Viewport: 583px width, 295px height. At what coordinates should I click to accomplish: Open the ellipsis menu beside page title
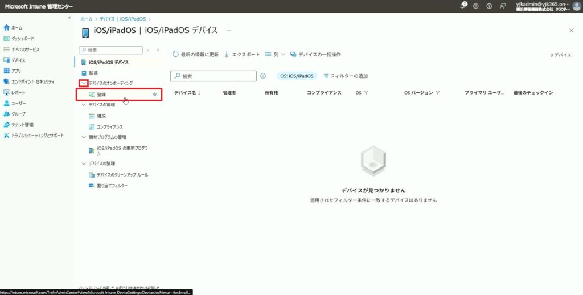click(228, 31)
